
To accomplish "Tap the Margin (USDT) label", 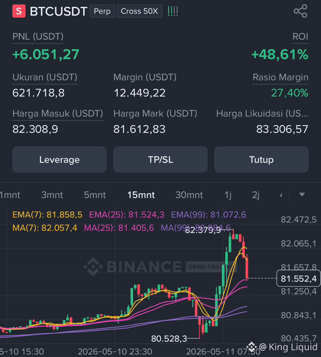I will (145, 77).
